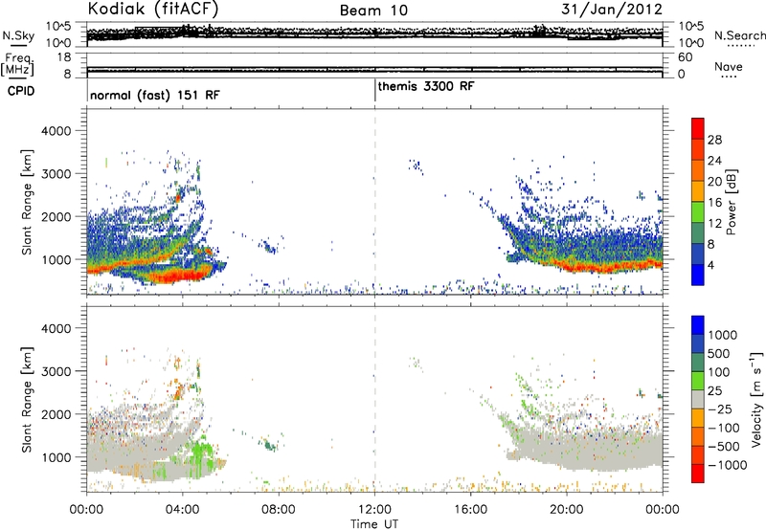Screen dimensions: 766x530
Task: Click the '−25' label on the Velocity color bar
Action: [720, 409]
